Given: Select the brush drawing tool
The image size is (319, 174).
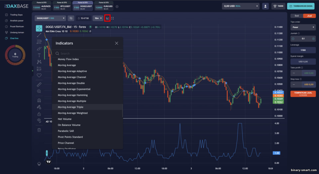Looking at the screenshot, I should 39,48.
